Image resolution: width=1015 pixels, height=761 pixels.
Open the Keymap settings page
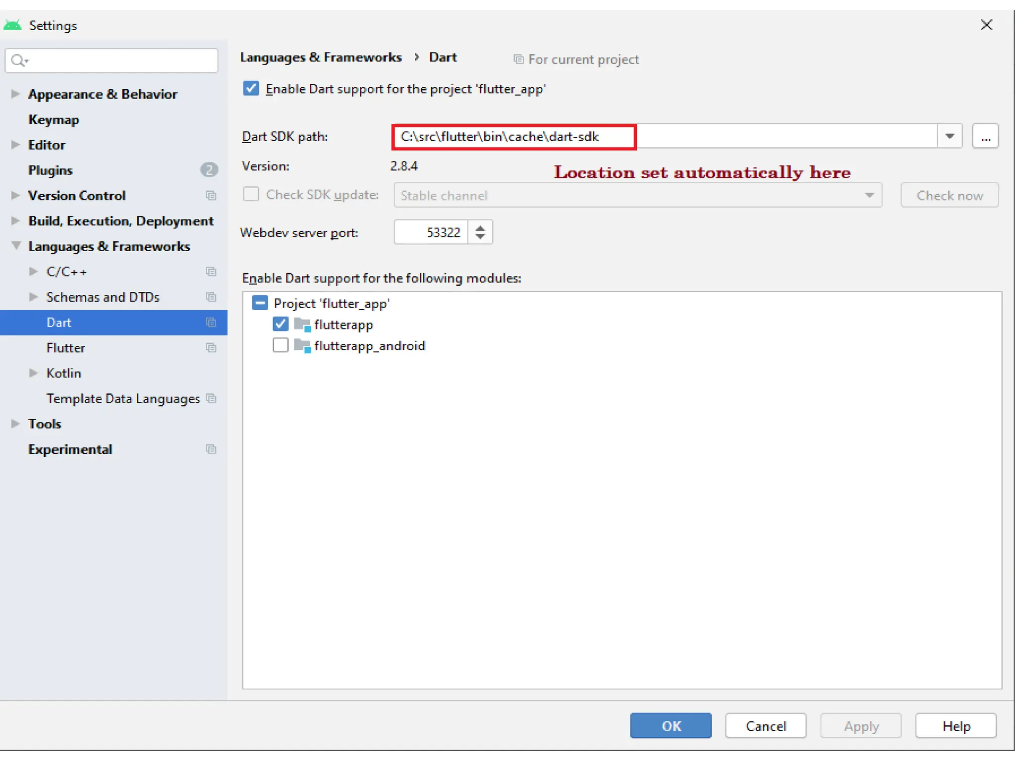[x=54, y=119]
